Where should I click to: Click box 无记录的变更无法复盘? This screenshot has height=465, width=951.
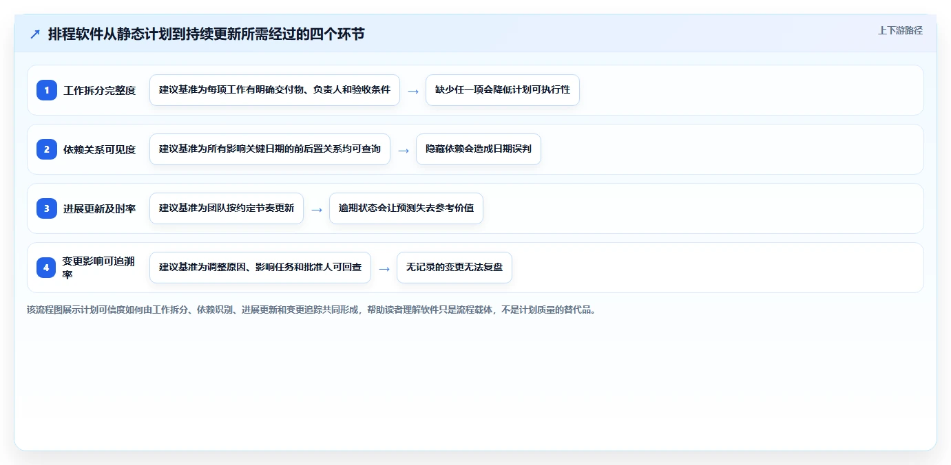point(454,268)
